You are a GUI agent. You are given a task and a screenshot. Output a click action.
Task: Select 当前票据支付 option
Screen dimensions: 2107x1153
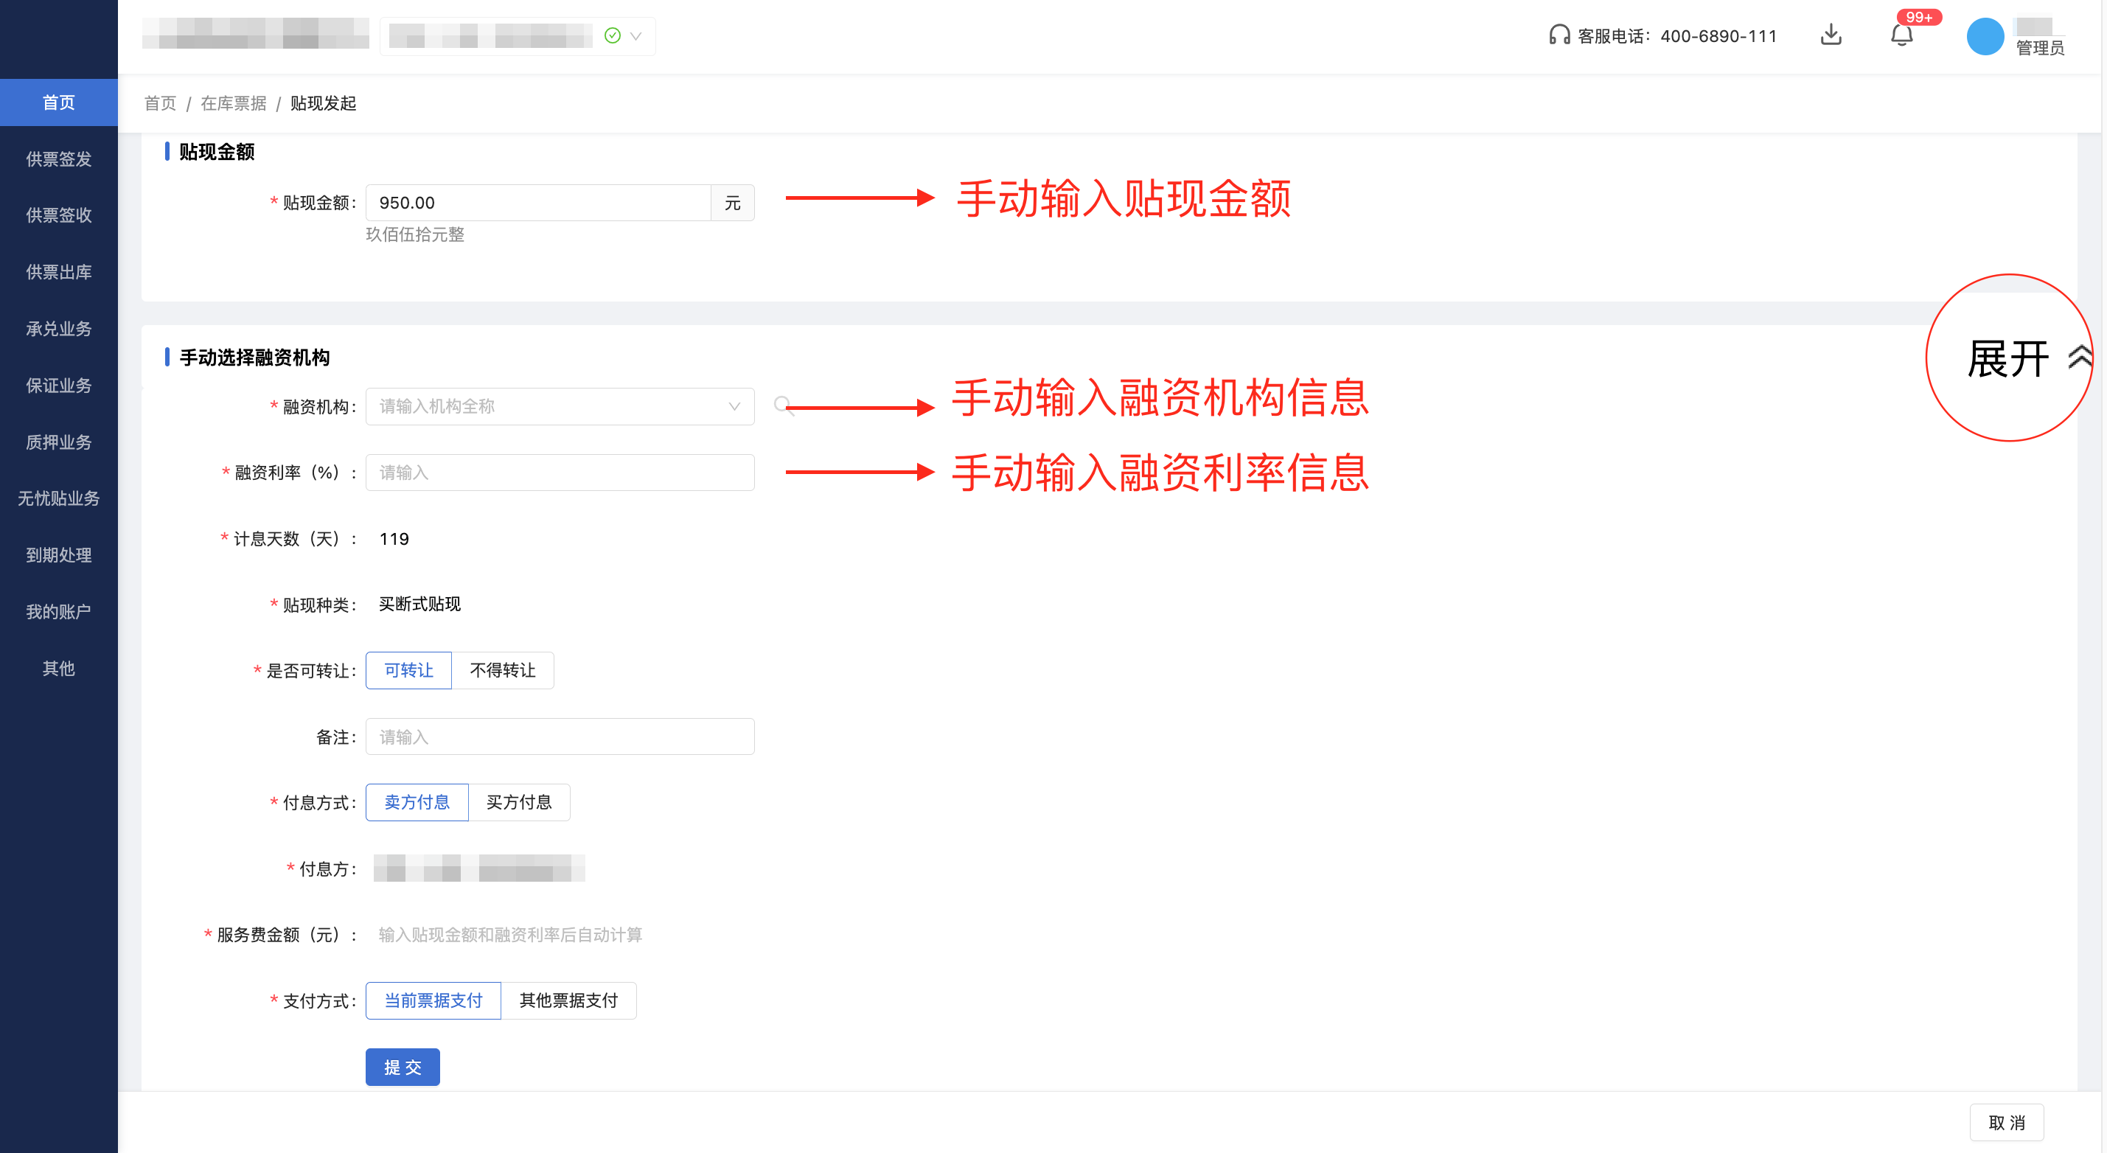pyautogui.click(x=433, y=1001)
